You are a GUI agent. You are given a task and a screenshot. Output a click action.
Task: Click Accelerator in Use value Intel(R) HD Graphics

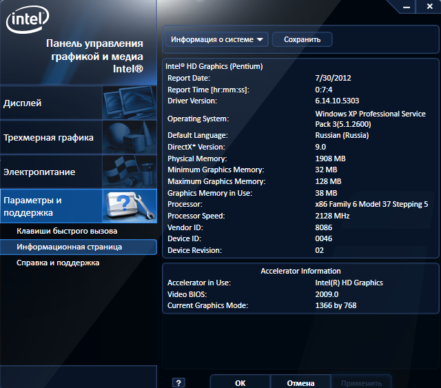tap(349, 283)
